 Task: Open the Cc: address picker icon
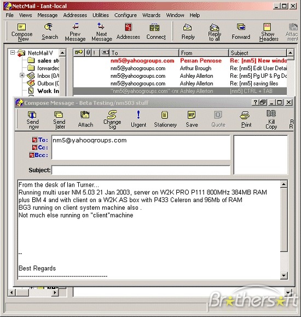click(34, 147)
